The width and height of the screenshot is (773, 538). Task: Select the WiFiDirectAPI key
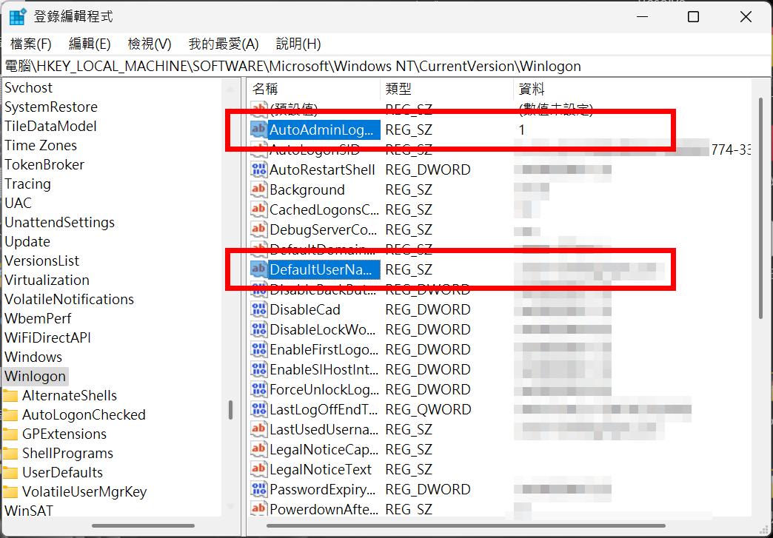pos(48,337)
